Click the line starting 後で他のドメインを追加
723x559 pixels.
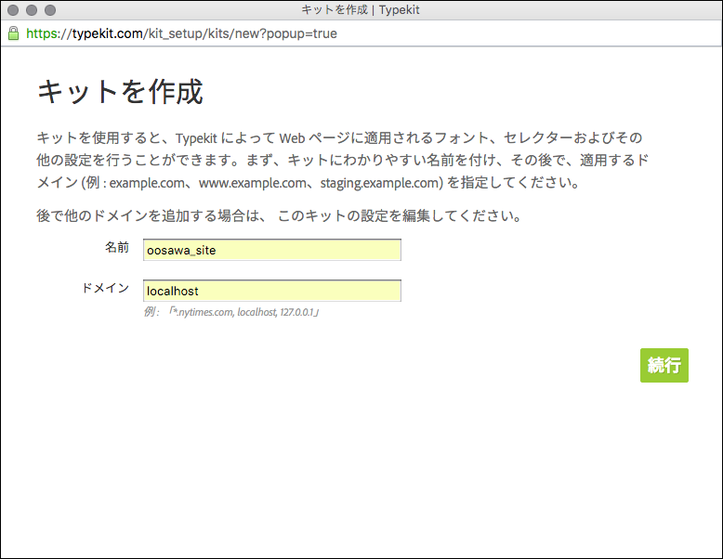pyautogui.click(x=279, y=215)
